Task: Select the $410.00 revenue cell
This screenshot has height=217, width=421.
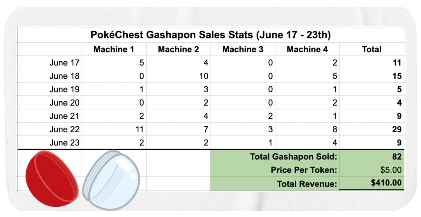Action: tap(372, 183)
